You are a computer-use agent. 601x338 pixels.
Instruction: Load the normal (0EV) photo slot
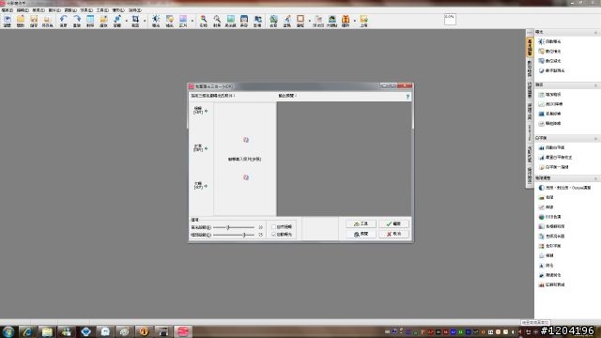[x=201, y=148]
